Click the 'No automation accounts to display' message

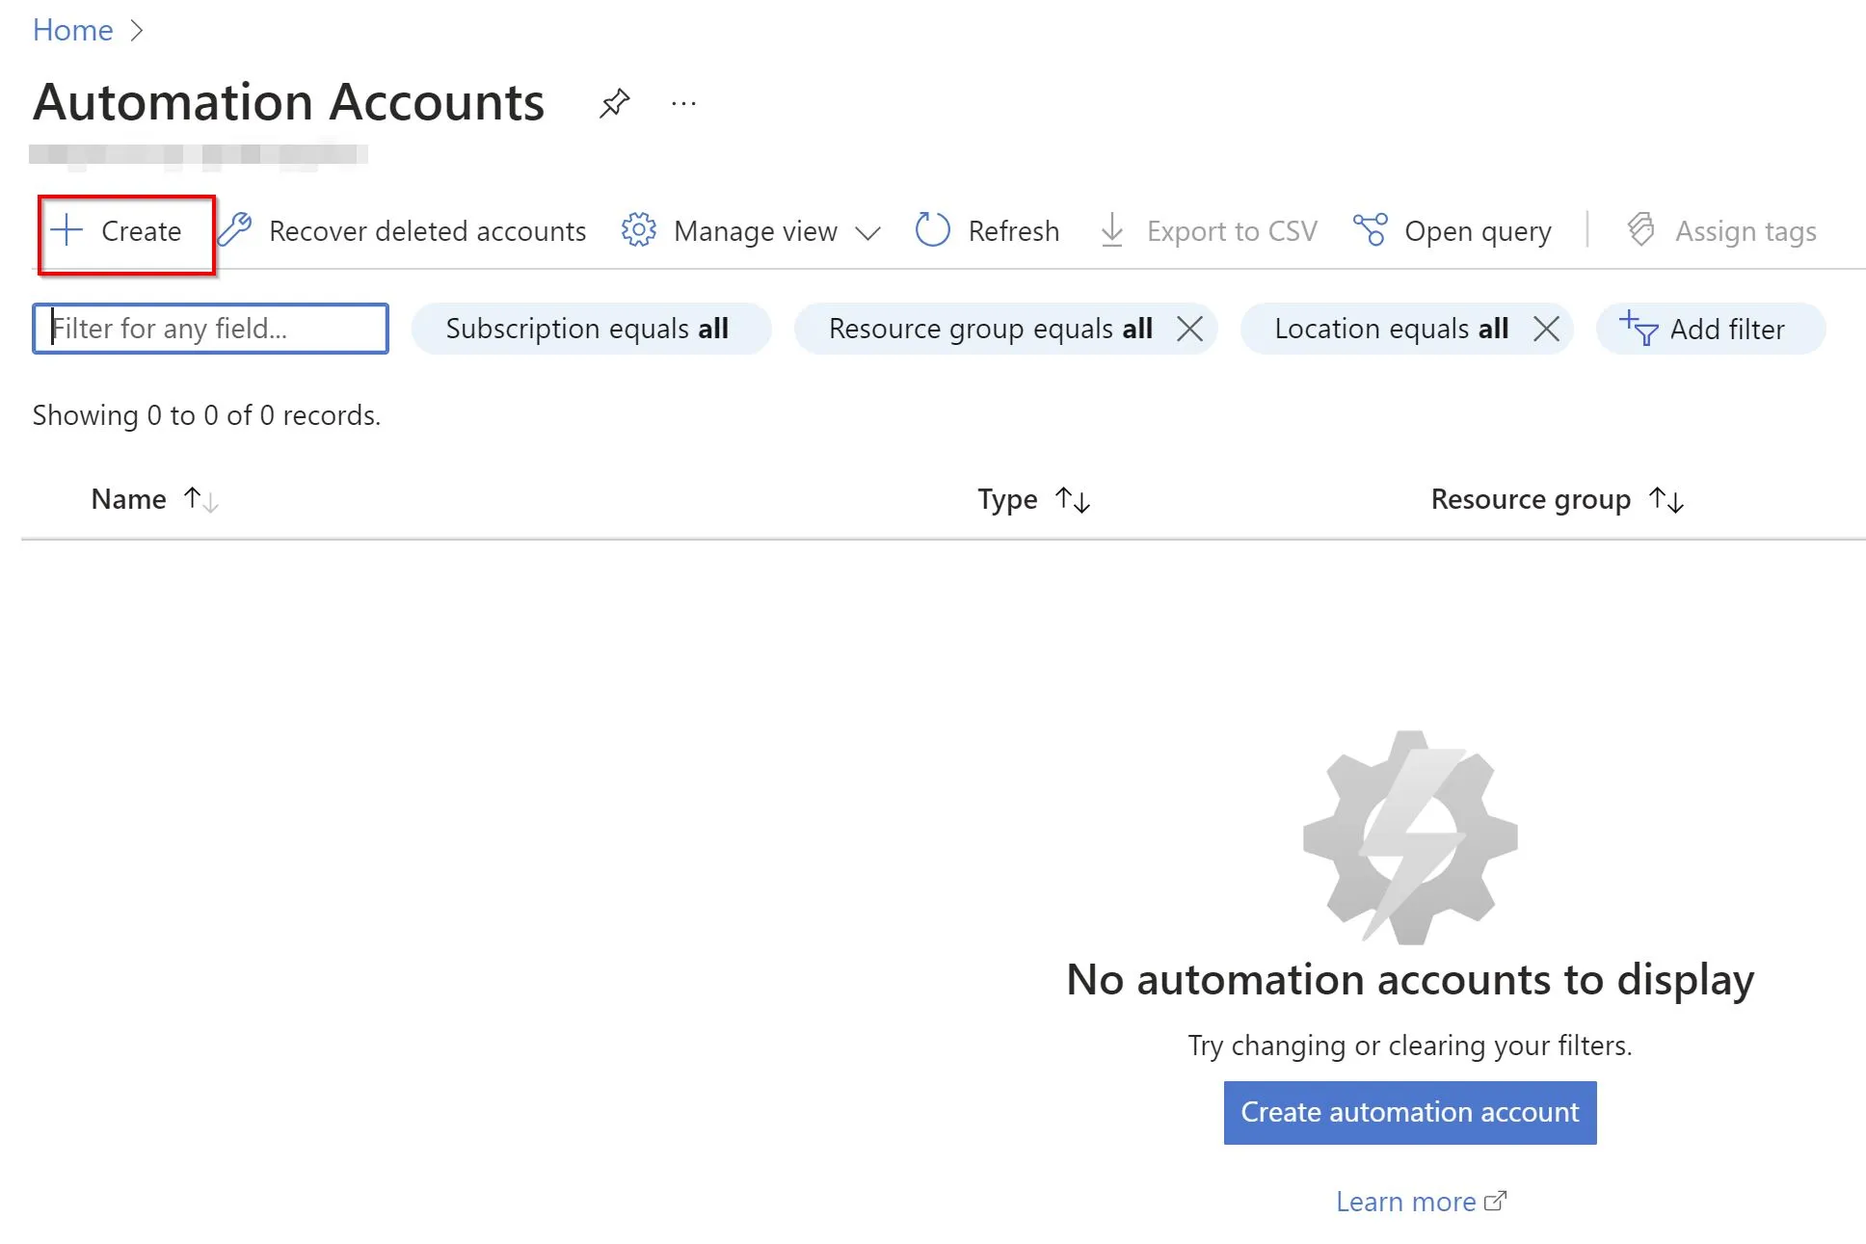coord(1410,979)
